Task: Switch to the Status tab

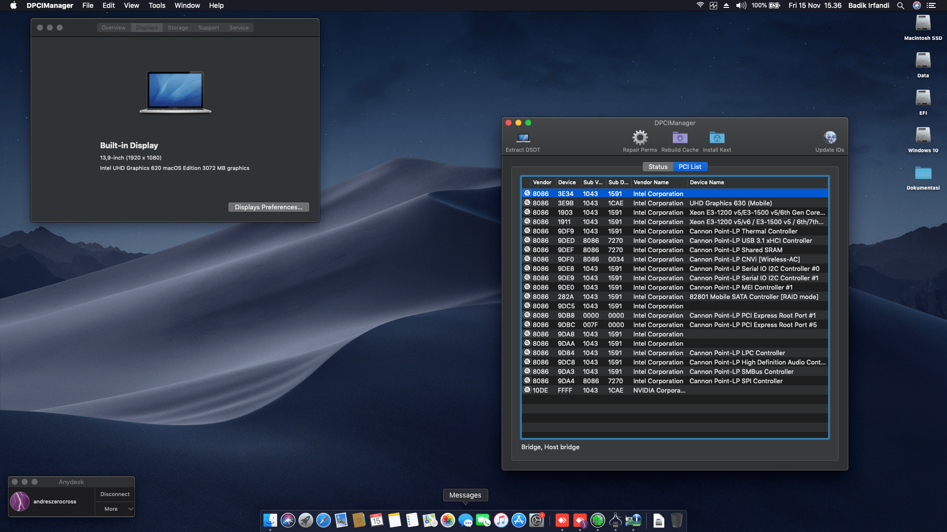Action: (x=657, y=166)
